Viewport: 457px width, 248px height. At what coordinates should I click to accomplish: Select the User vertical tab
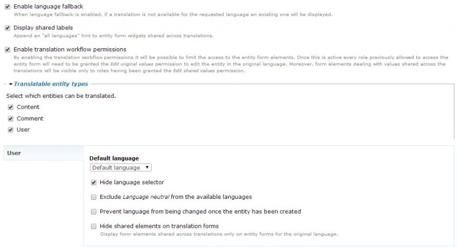(14, 153)
